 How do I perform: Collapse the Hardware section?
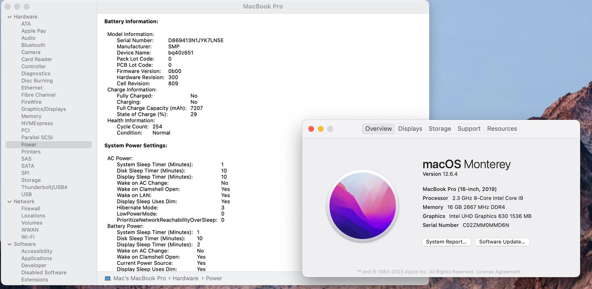9,16
